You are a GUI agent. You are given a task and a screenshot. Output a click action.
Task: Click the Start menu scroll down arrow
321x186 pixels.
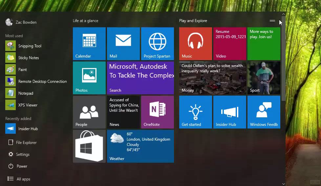tap(284, 184)
